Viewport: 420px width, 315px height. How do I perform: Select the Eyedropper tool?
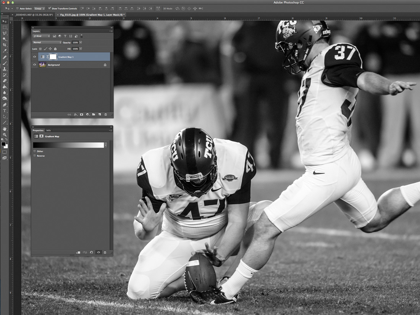tap(5, 51)
